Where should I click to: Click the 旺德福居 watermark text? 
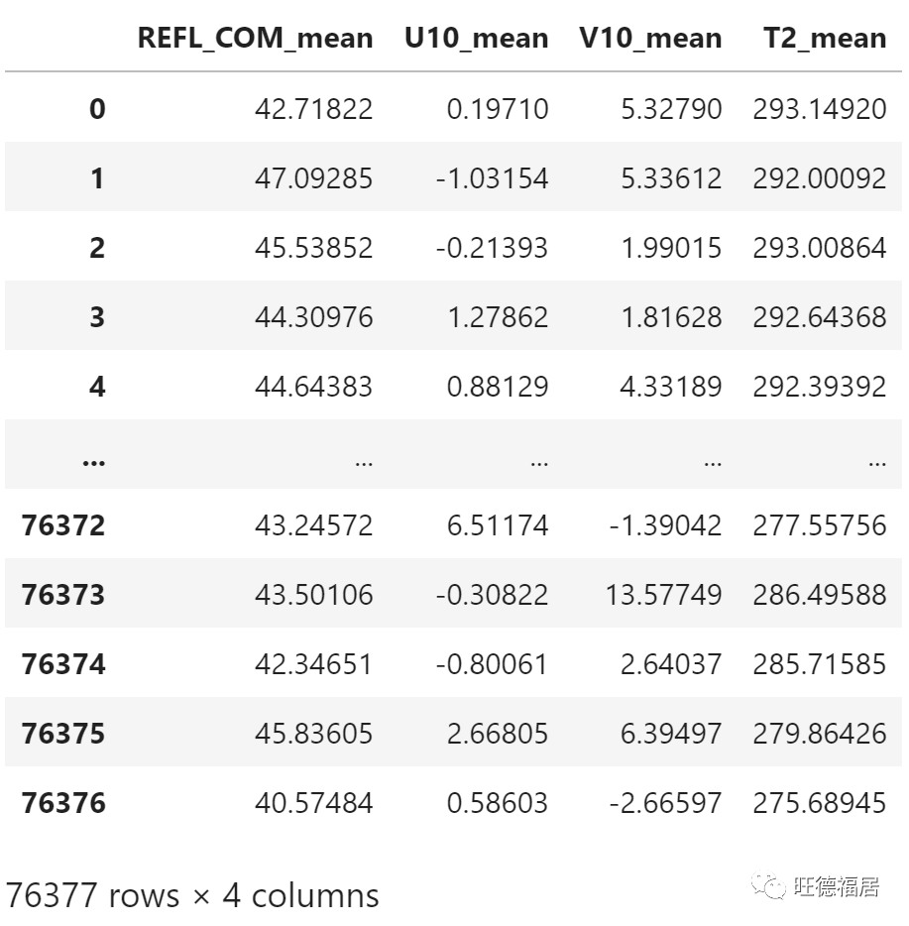point(837,886)
